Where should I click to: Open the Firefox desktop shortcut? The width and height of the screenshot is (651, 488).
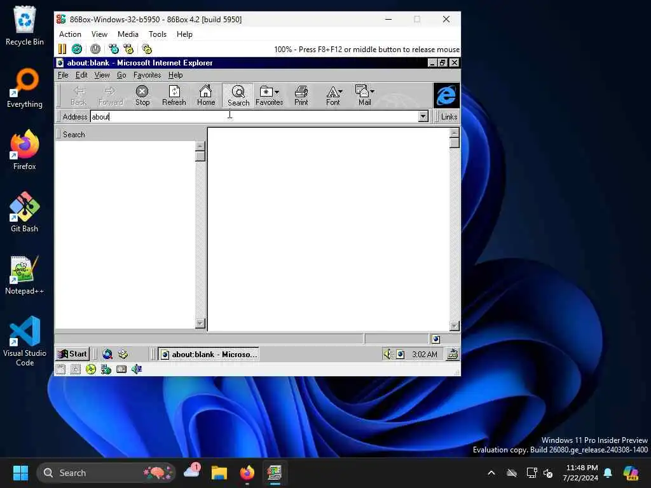[x=25, y=150]
